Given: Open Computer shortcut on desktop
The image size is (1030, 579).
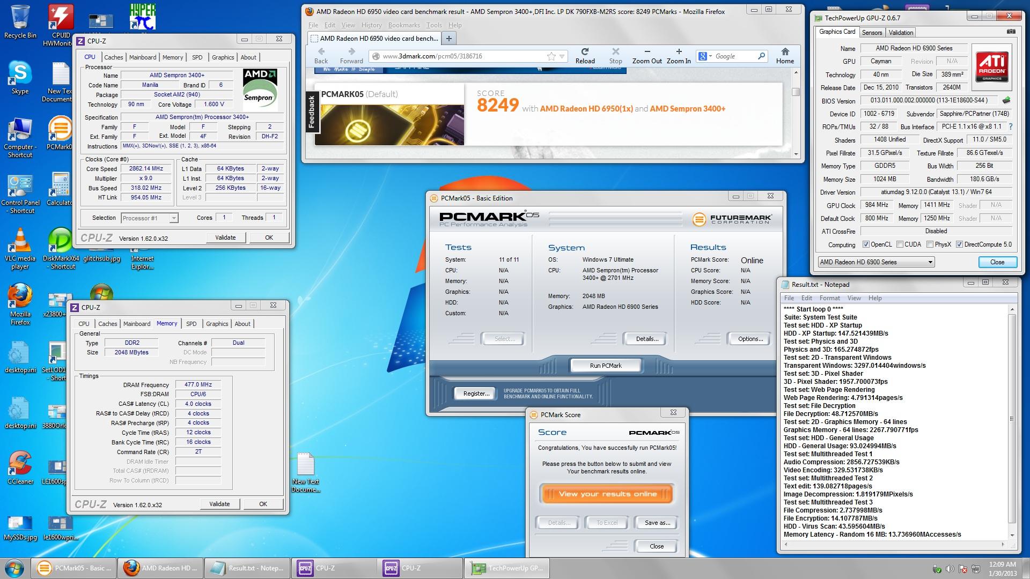Looking at the screenshot, I should (20, 138).
